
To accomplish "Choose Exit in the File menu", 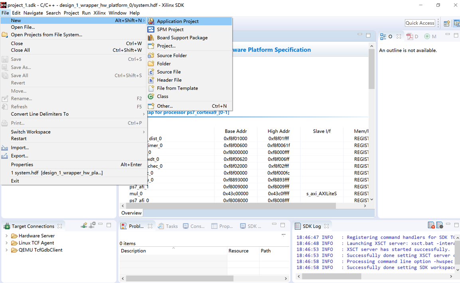I will pos(73,181).
